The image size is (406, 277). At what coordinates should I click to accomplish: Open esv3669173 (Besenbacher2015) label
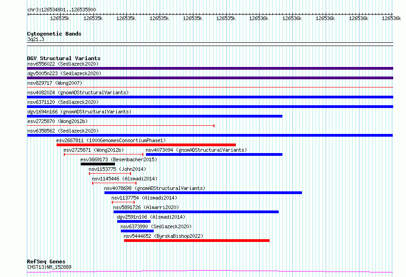tap(119, 159)
